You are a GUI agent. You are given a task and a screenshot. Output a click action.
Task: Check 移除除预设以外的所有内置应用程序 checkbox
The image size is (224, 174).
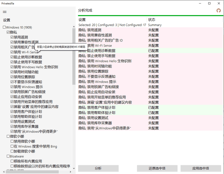(12, 166)
